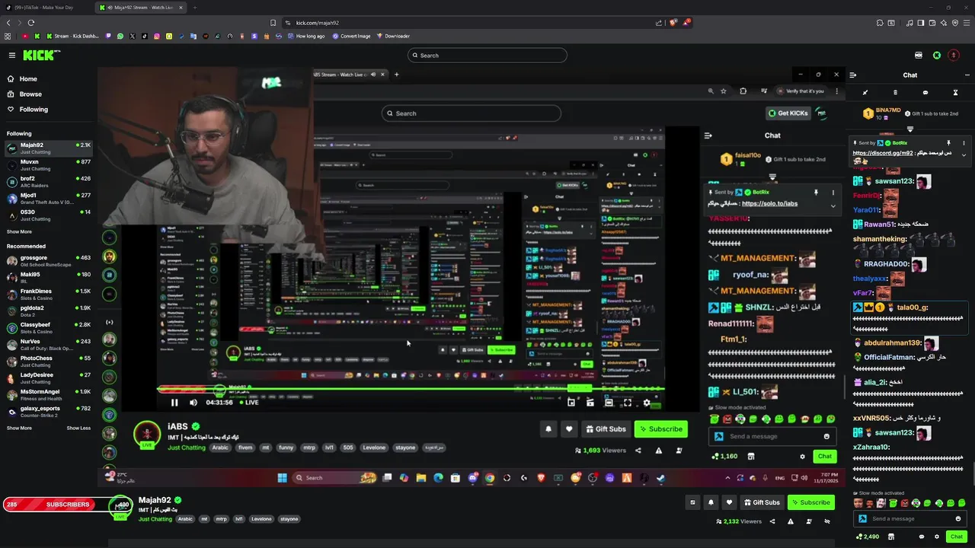The height and width of the screenshot is (548, 975).
Task: Open the Brave Shields icon
Action: [x=673, y=23]
